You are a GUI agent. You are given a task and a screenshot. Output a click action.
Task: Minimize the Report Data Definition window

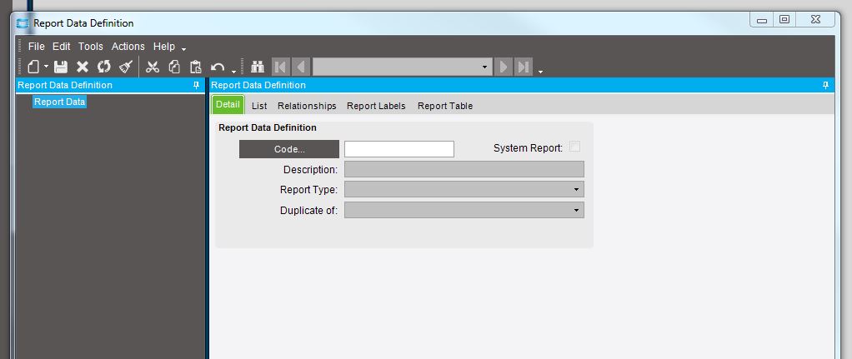pos(762,20)
